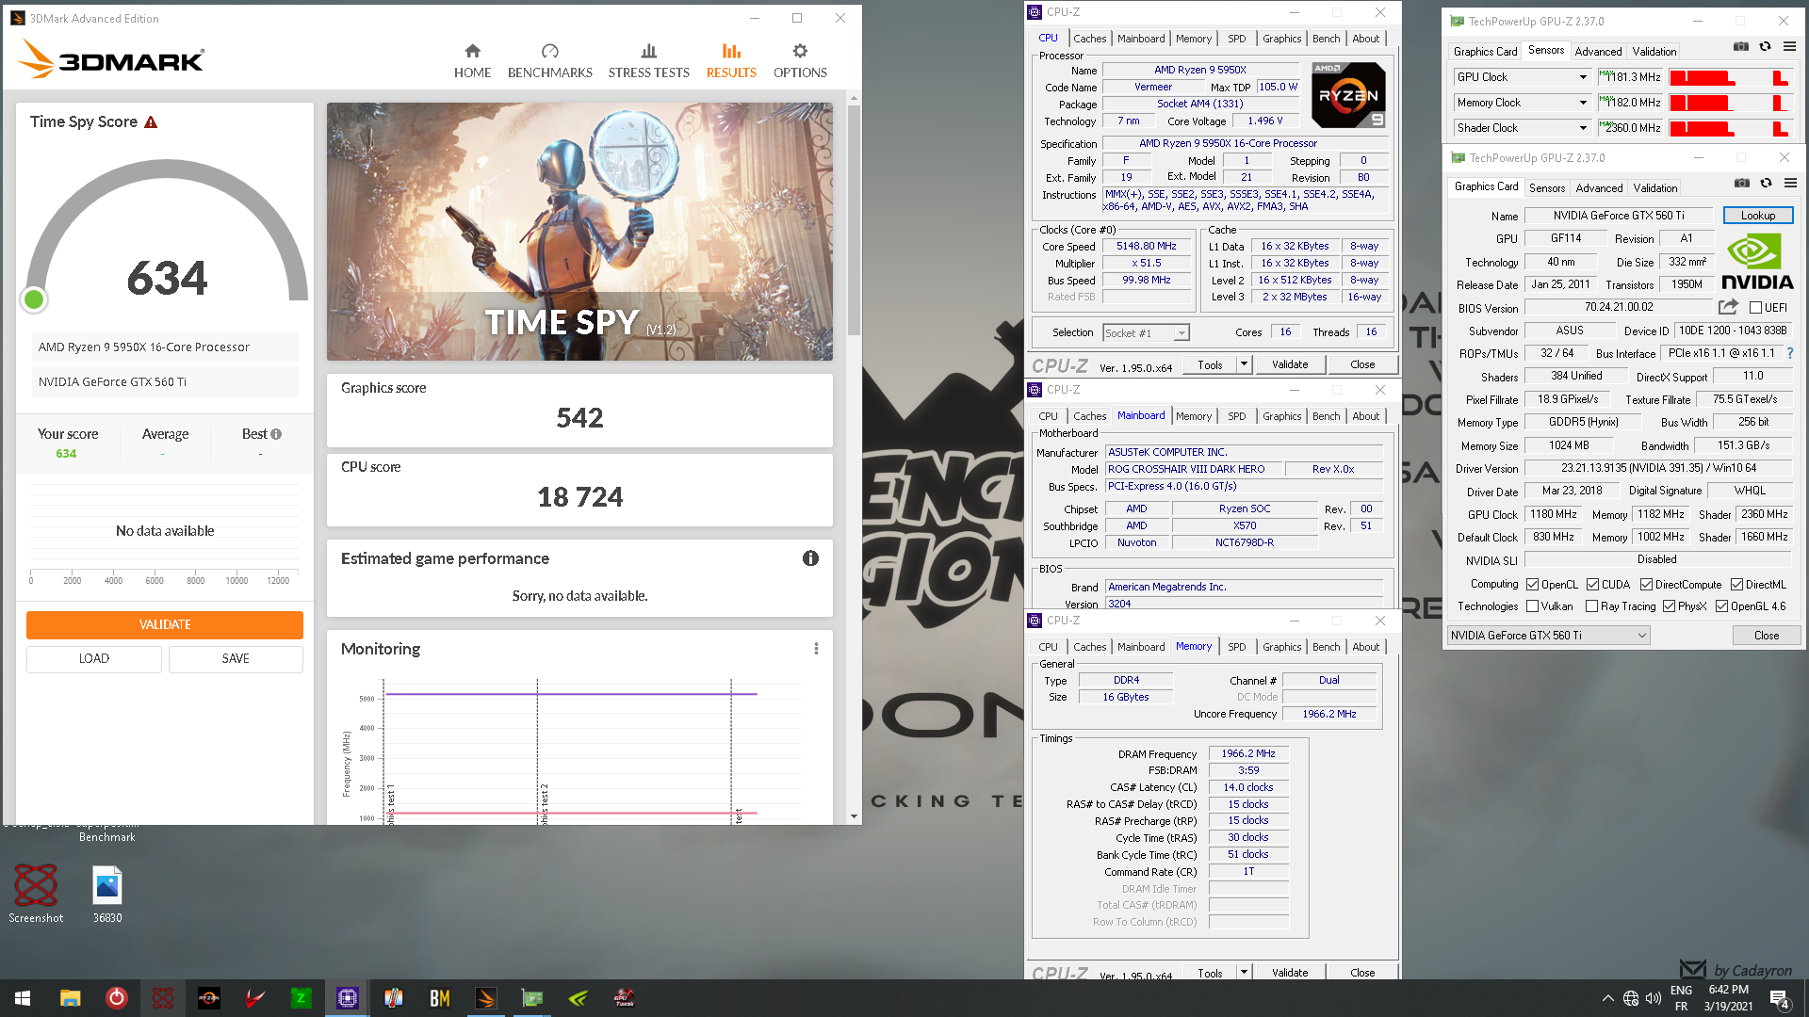
Task: Click the NVIDIA logo in GPU-Z
Action: pos(1757,262)
